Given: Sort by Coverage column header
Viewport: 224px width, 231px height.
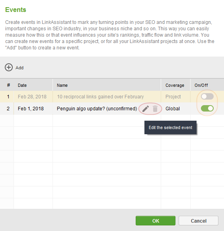Looking at the screenshot, I should click(175, 85).
